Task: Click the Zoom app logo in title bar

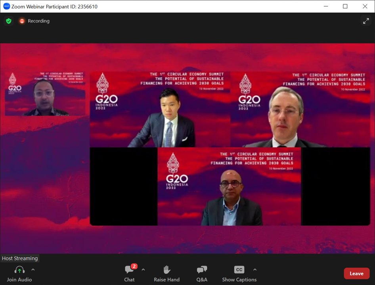Action: (x=6, y=6)
